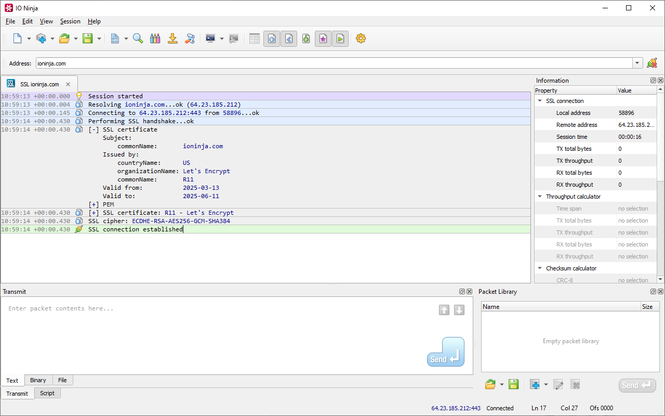Viewport: 665px width, 416px height.
Task: Click the add layer icon with blue plus
Action: pos(41,38)
